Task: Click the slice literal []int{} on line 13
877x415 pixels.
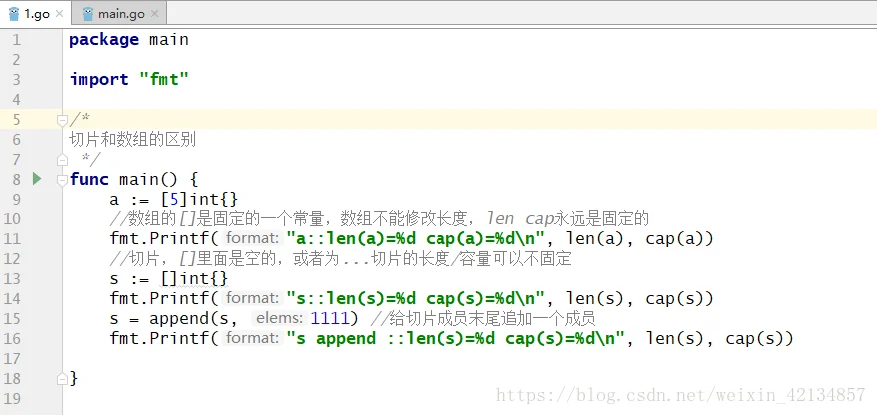Action: tap(194, 278)
